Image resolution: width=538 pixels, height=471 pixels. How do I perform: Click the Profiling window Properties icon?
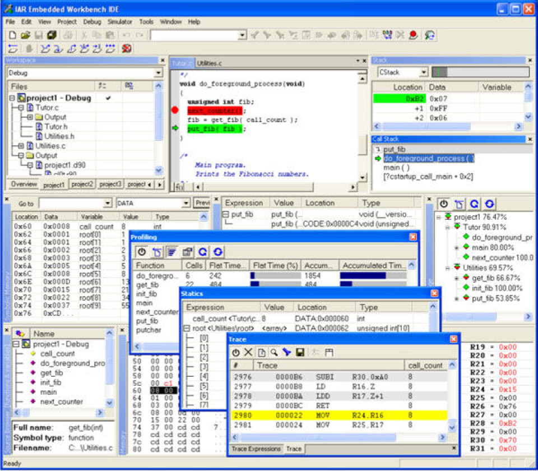point(187,252)
